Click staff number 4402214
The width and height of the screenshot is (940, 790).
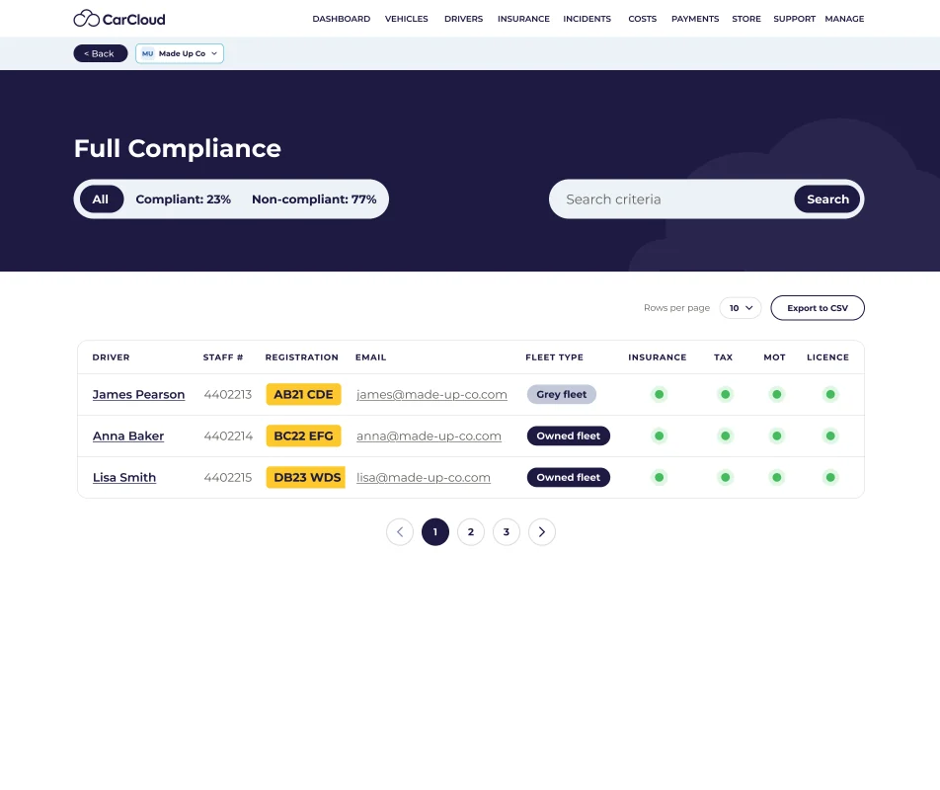click(228, 435)
